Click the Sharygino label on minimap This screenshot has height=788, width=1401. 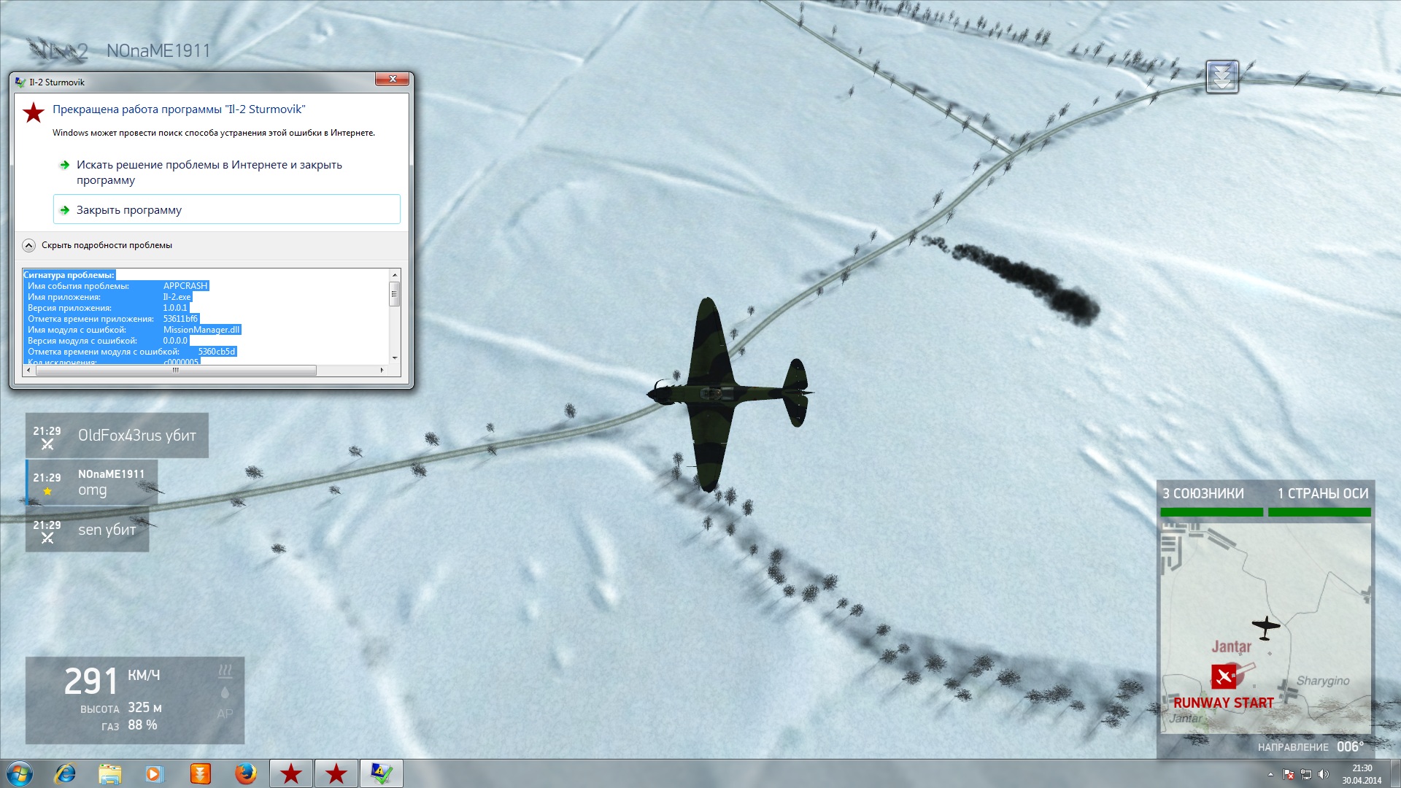pyautogui.click(x=1323, y=681)
